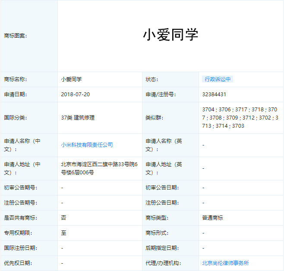Click the 商标图案 label
Screen dimensions: 284x271
16,36
